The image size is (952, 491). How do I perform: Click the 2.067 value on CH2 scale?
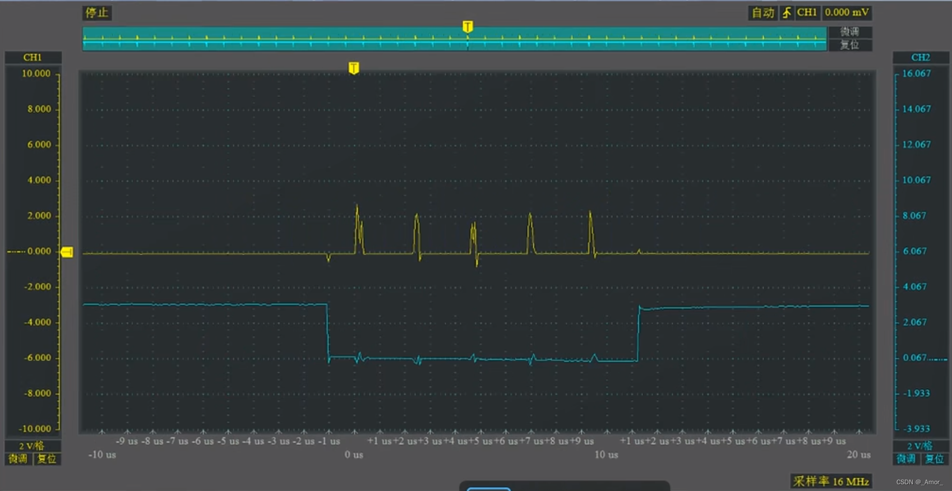tap(914, 322)
